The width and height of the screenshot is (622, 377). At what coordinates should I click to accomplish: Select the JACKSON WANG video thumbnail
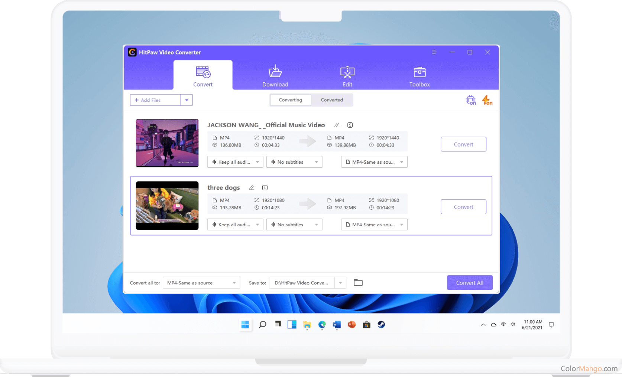point(167,143)
